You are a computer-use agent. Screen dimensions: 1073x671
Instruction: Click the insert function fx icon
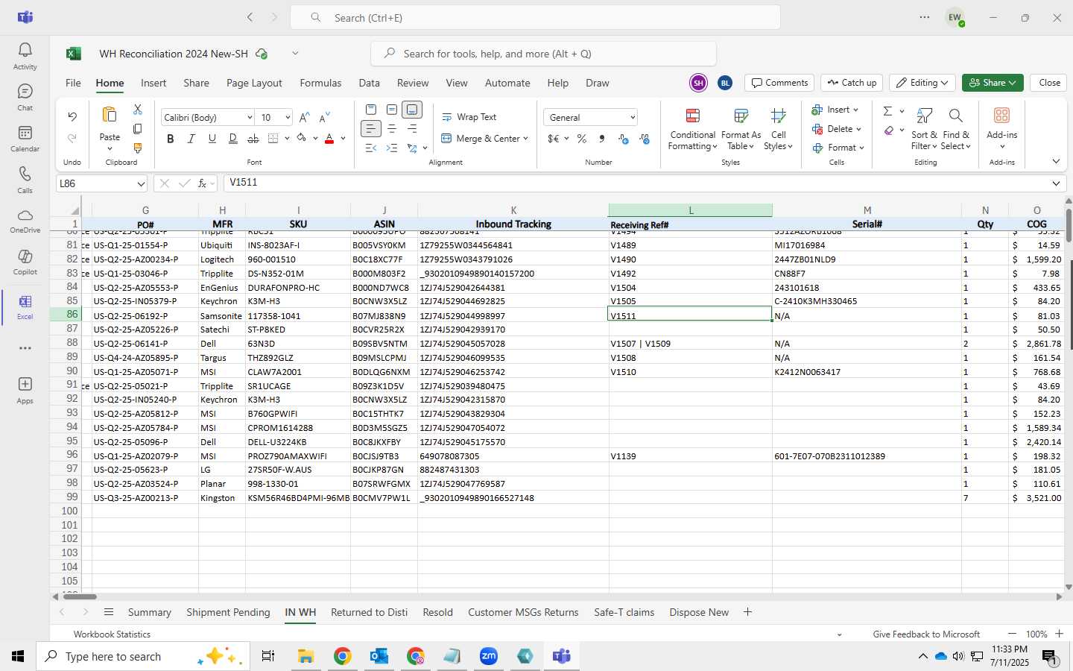tap(203, 183)
